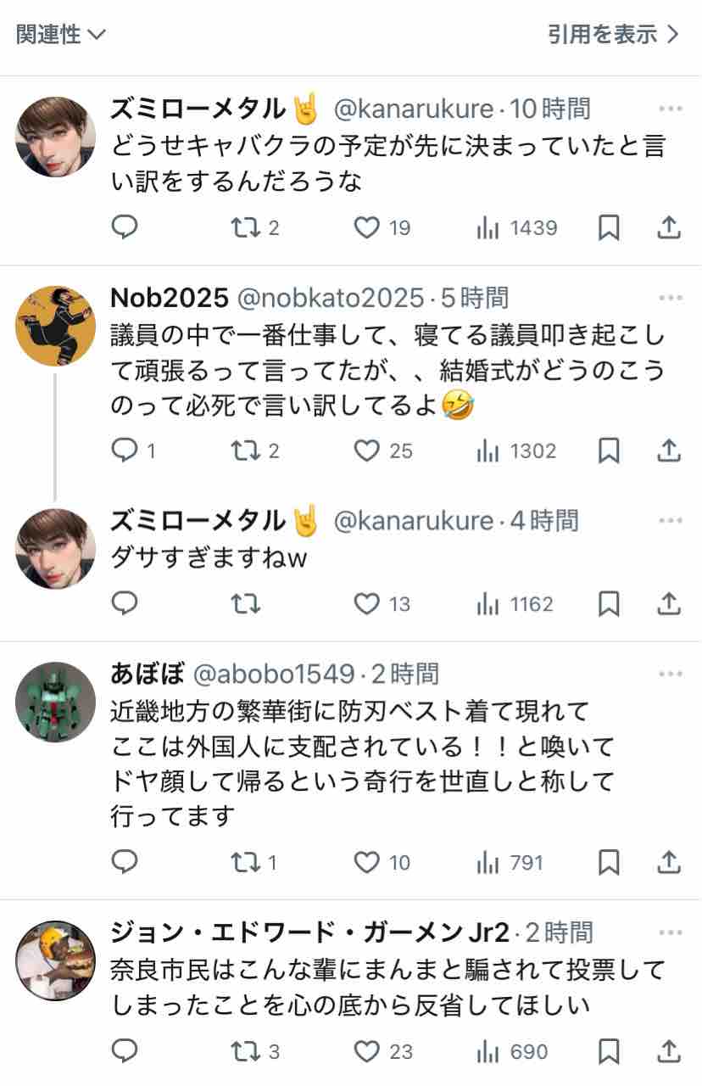Reply to the キャバクラ post

click(125, 227)
